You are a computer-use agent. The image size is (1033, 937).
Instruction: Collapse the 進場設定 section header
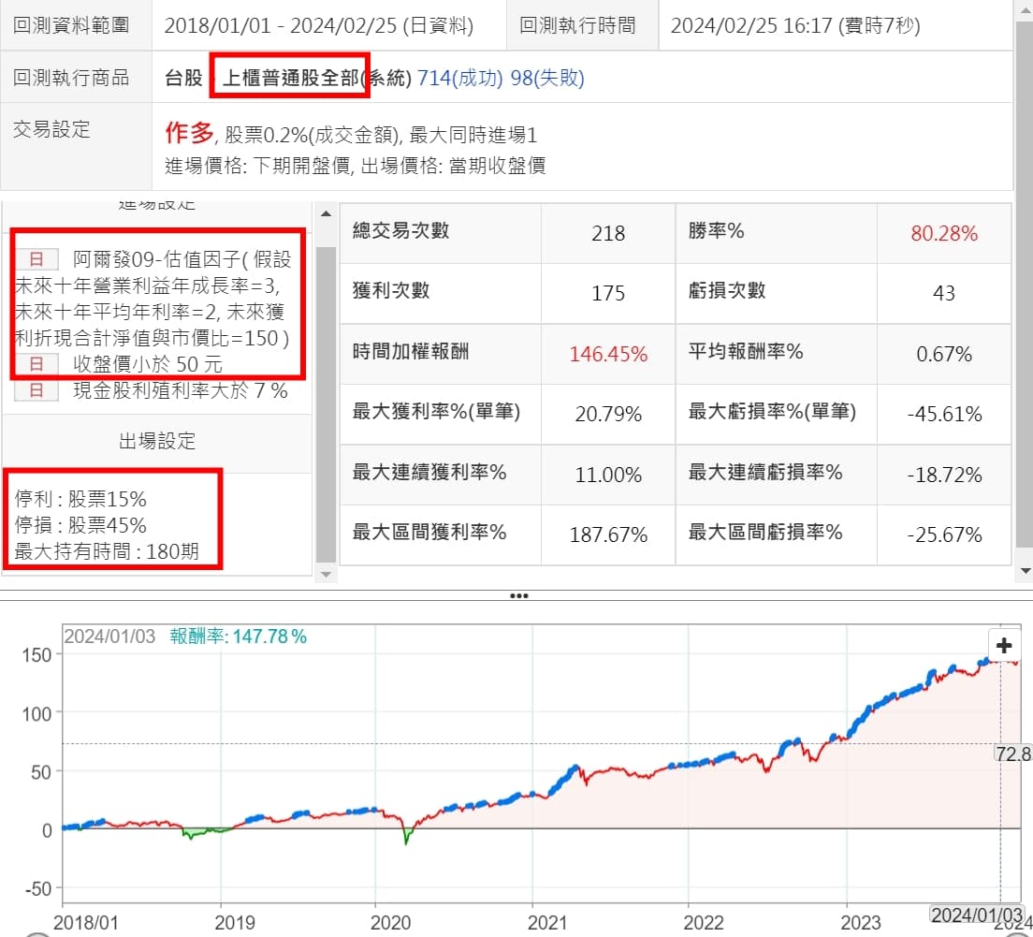(x=157, y=205)
